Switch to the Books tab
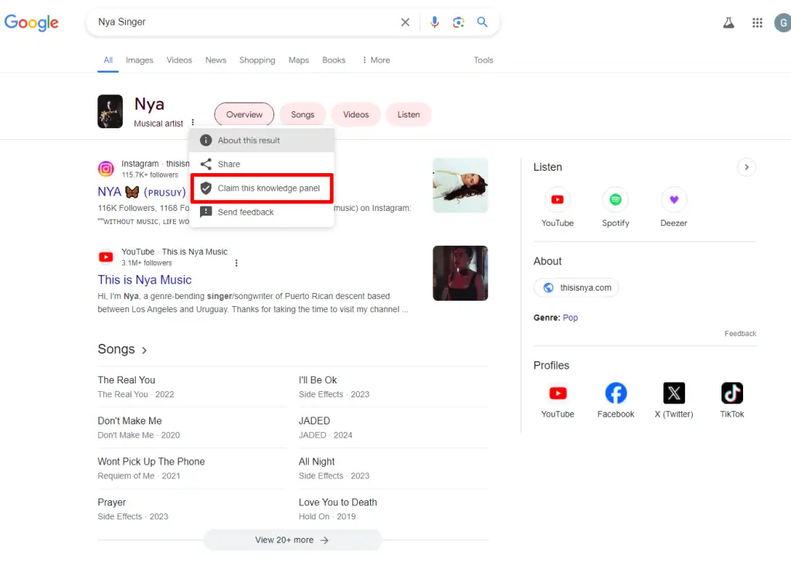The height and width of the screenshot is (565, 791). point(334,60)
